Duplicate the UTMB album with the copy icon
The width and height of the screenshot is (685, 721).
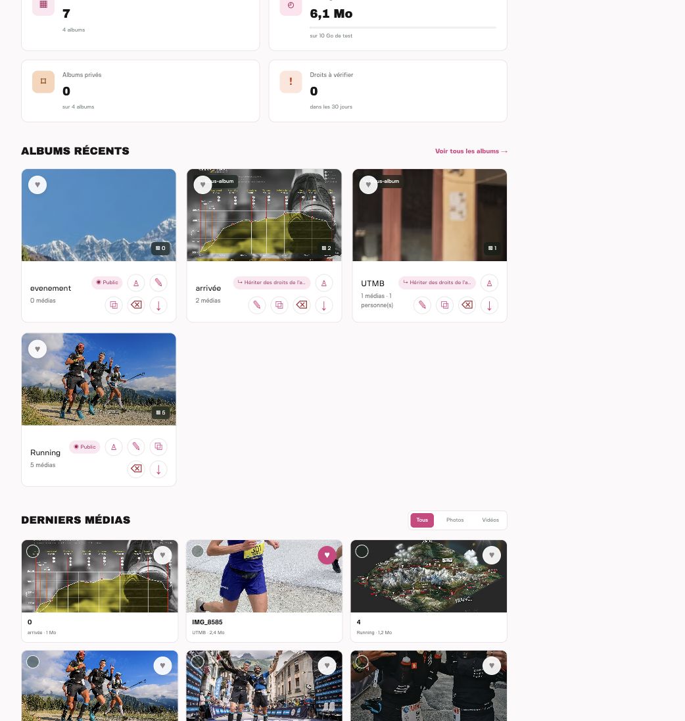click(444, 305)
